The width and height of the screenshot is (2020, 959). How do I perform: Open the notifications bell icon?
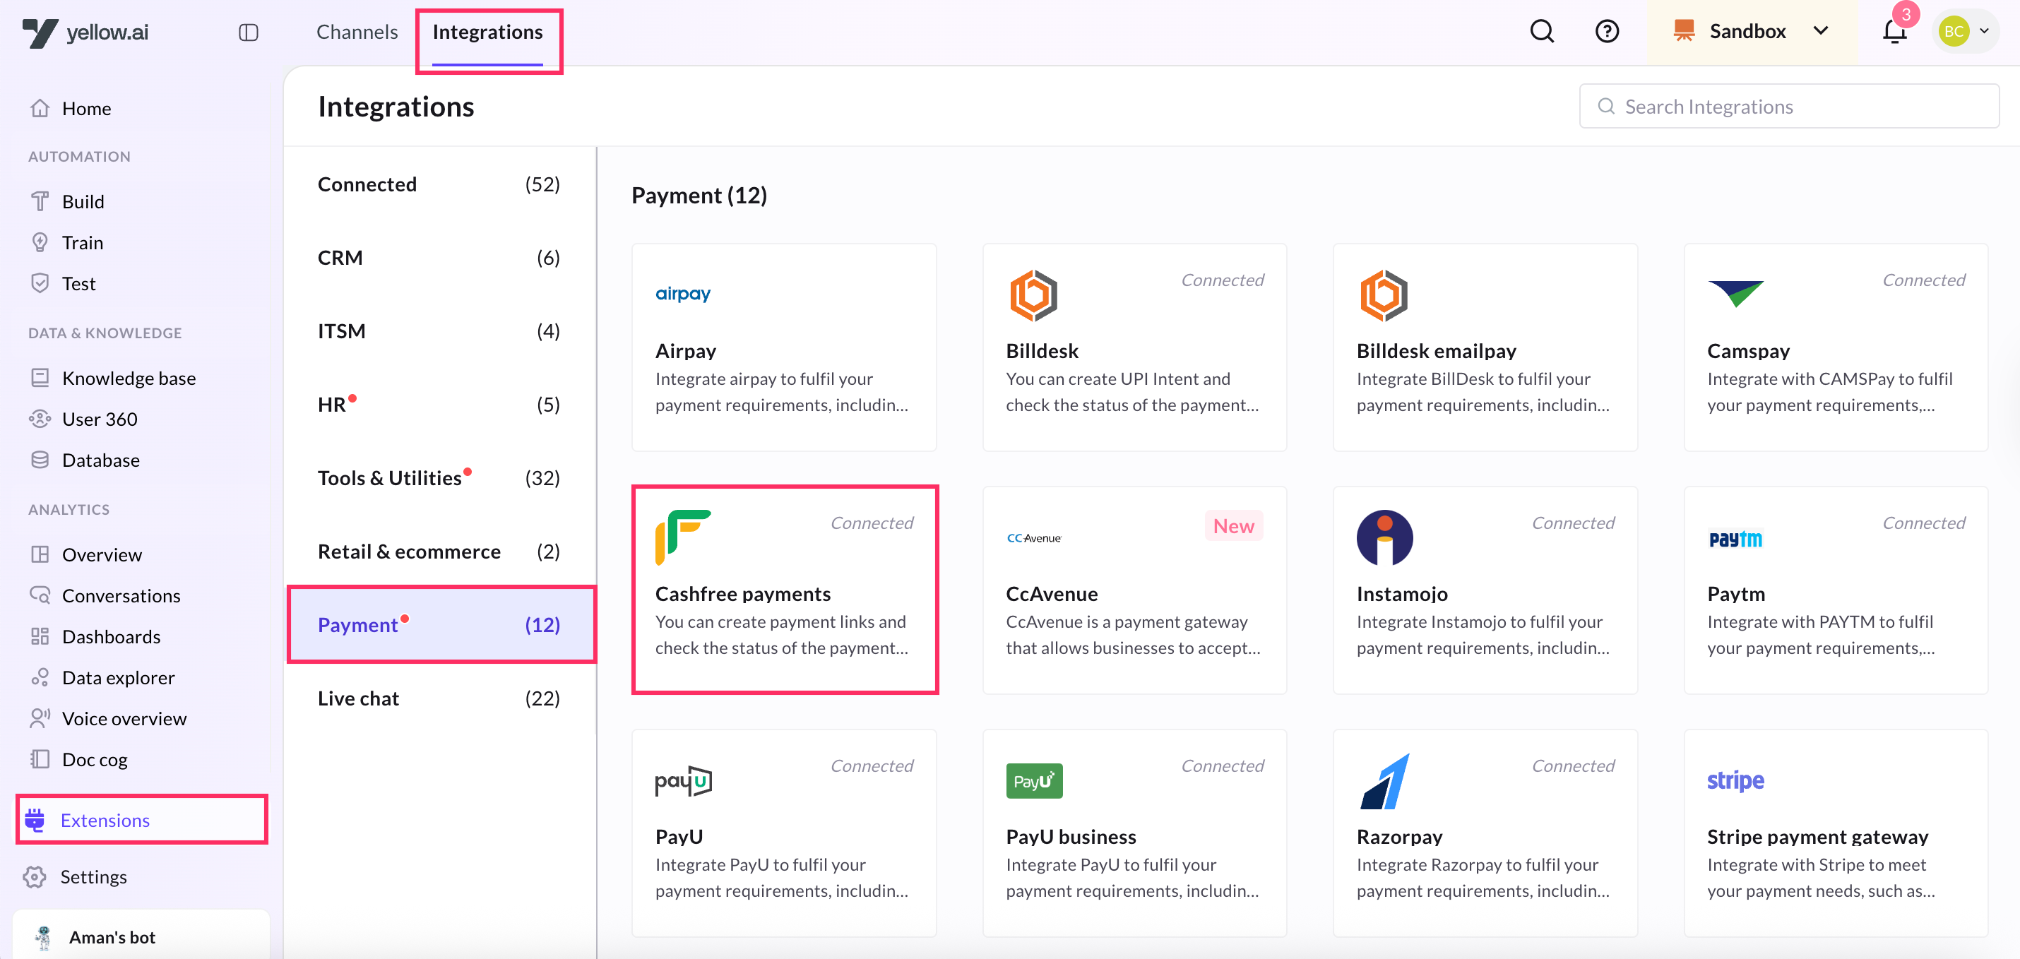1894,32
